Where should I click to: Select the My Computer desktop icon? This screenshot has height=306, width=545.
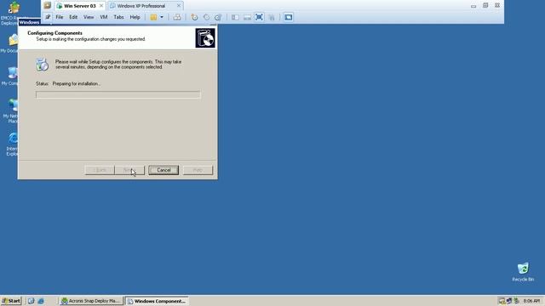[x=9, y=76]
